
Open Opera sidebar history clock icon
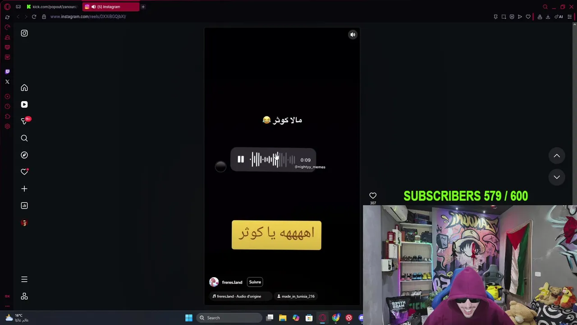[x=7, y=107]
